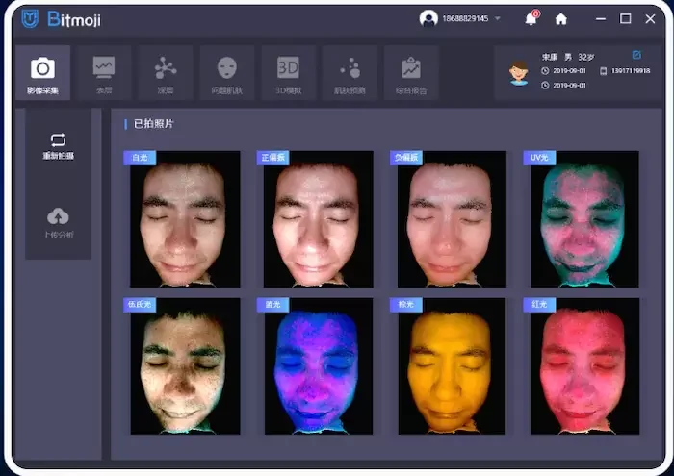Open the 红光 red light face photo
Screen dimensions: 674x476
point(583,365)
